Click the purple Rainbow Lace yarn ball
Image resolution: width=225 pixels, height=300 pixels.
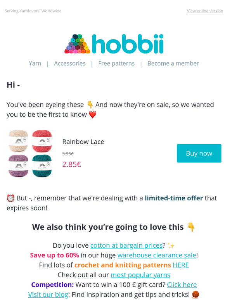point(18,166)
